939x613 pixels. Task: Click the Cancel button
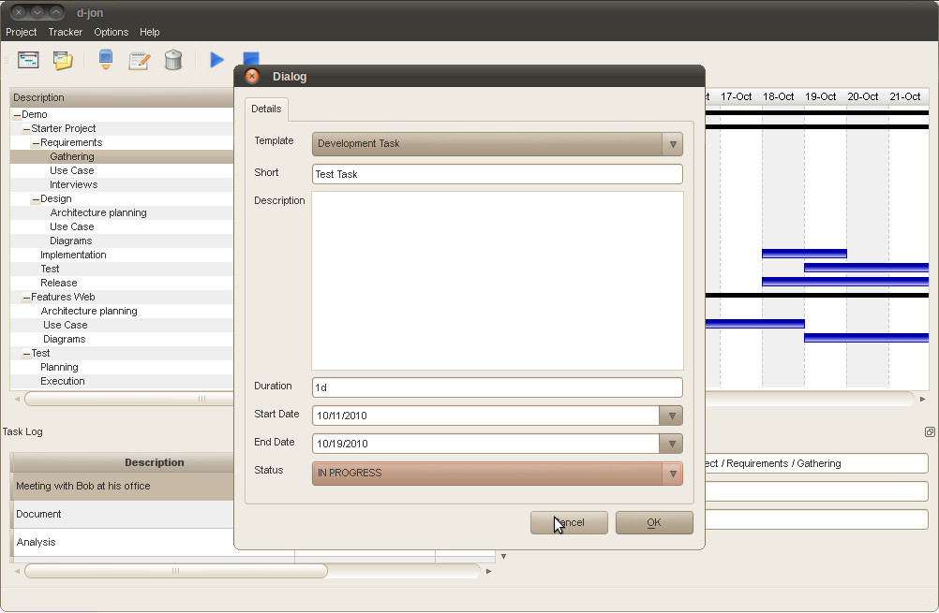click(x=569, y=523)
